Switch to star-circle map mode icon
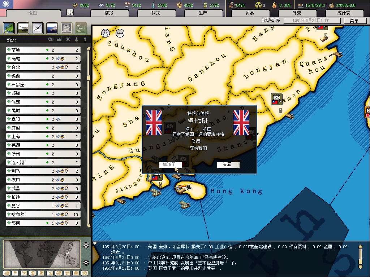 (x=85, y=273)
